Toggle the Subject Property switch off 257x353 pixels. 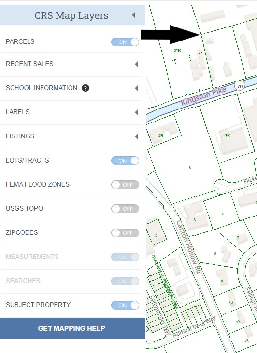(x=125, y=305)
